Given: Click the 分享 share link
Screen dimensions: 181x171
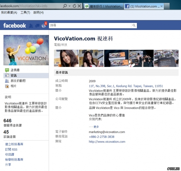Looking at the screenshot, I should [x=8, y=164].
